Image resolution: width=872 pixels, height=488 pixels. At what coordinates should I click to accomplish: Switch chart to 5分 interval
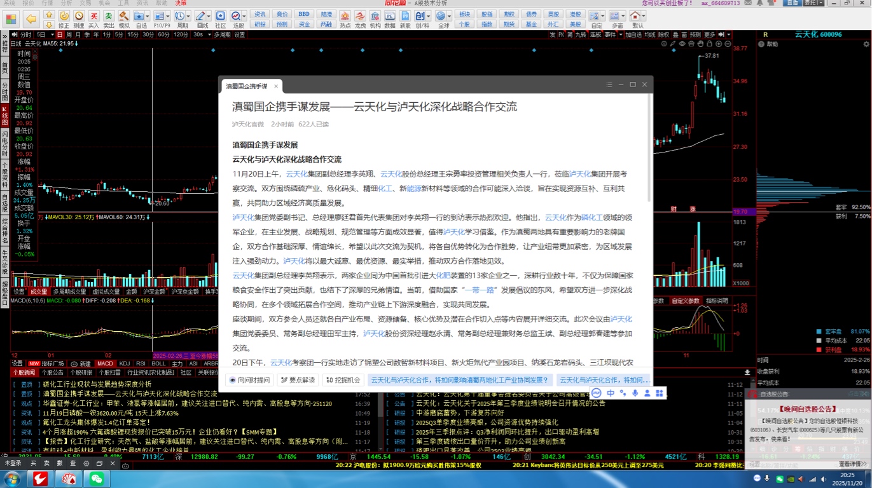(x=118, y=34)
